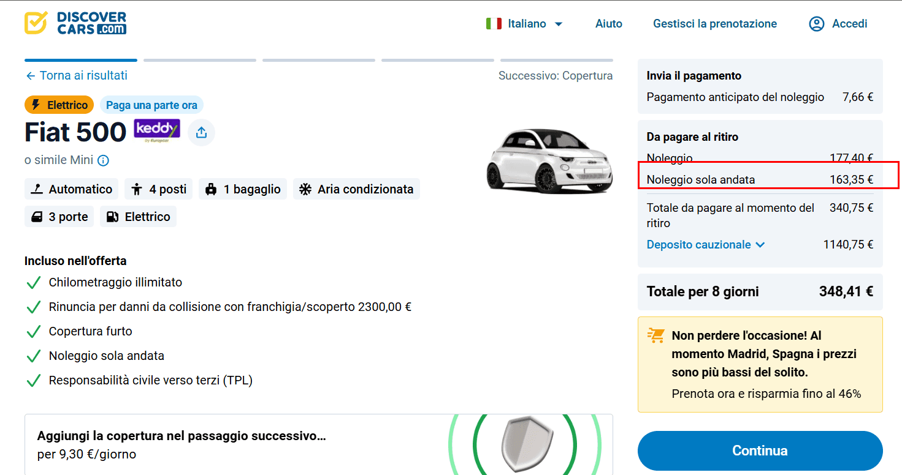This screenshot has height=475, width=902.
Task: Share this car with the share icon
Action: point(201,132)
